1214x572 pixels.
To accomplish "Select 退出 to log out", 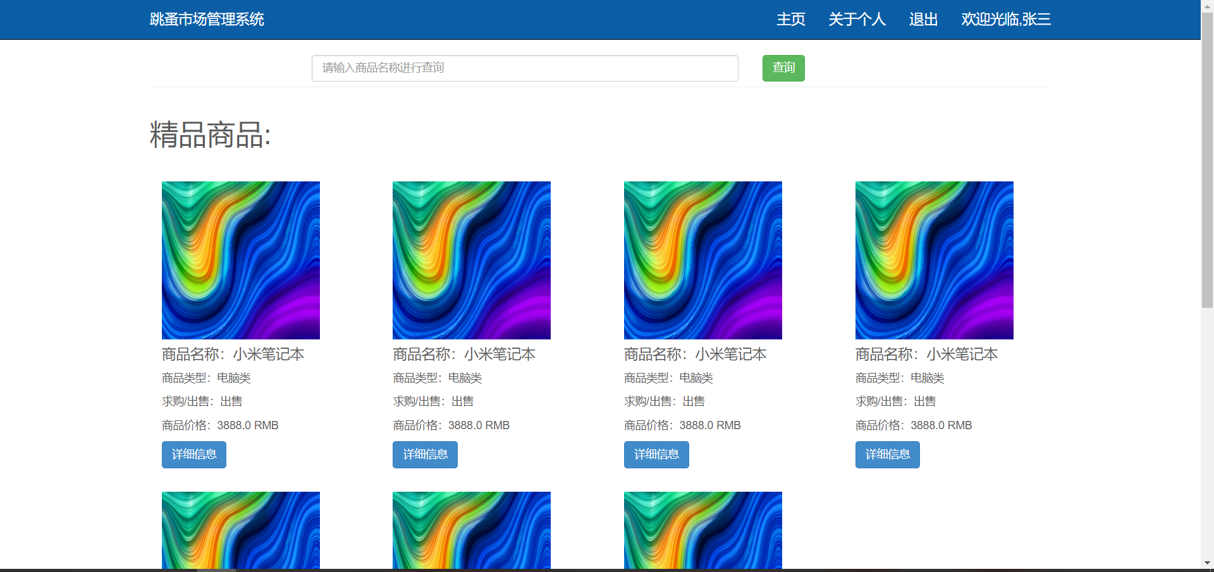I will point(923,20).
